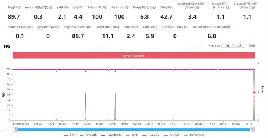Image resolution: width=268 pixels, height=138 pixels.
Task: Click the 04:03 time axis label
Action: point(124,124)
